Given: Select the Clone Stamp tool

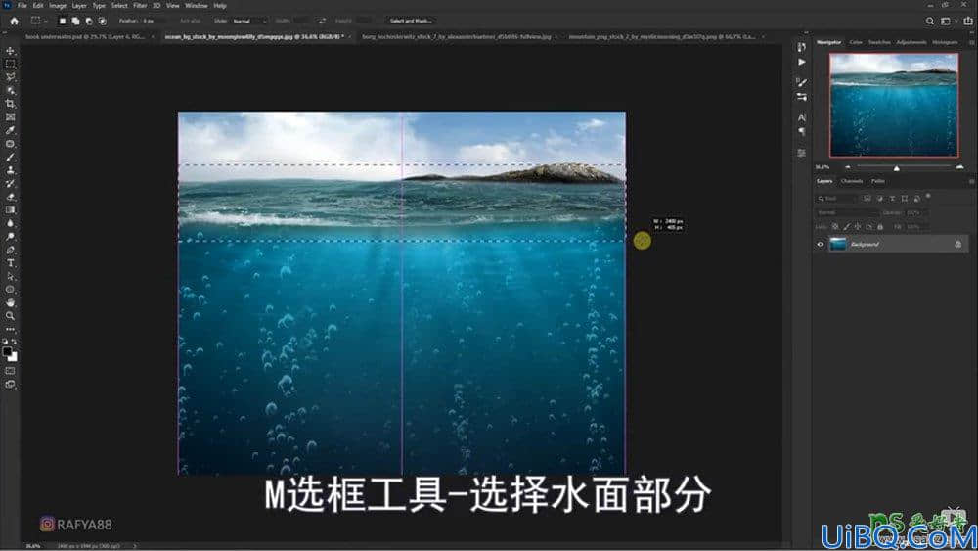Looking at the screenshot, I should (10, 169).
